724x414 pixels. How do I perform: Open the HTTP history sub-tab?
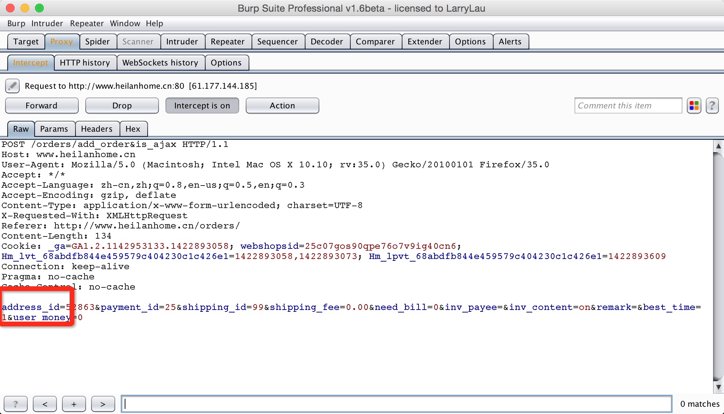point(85,63)
